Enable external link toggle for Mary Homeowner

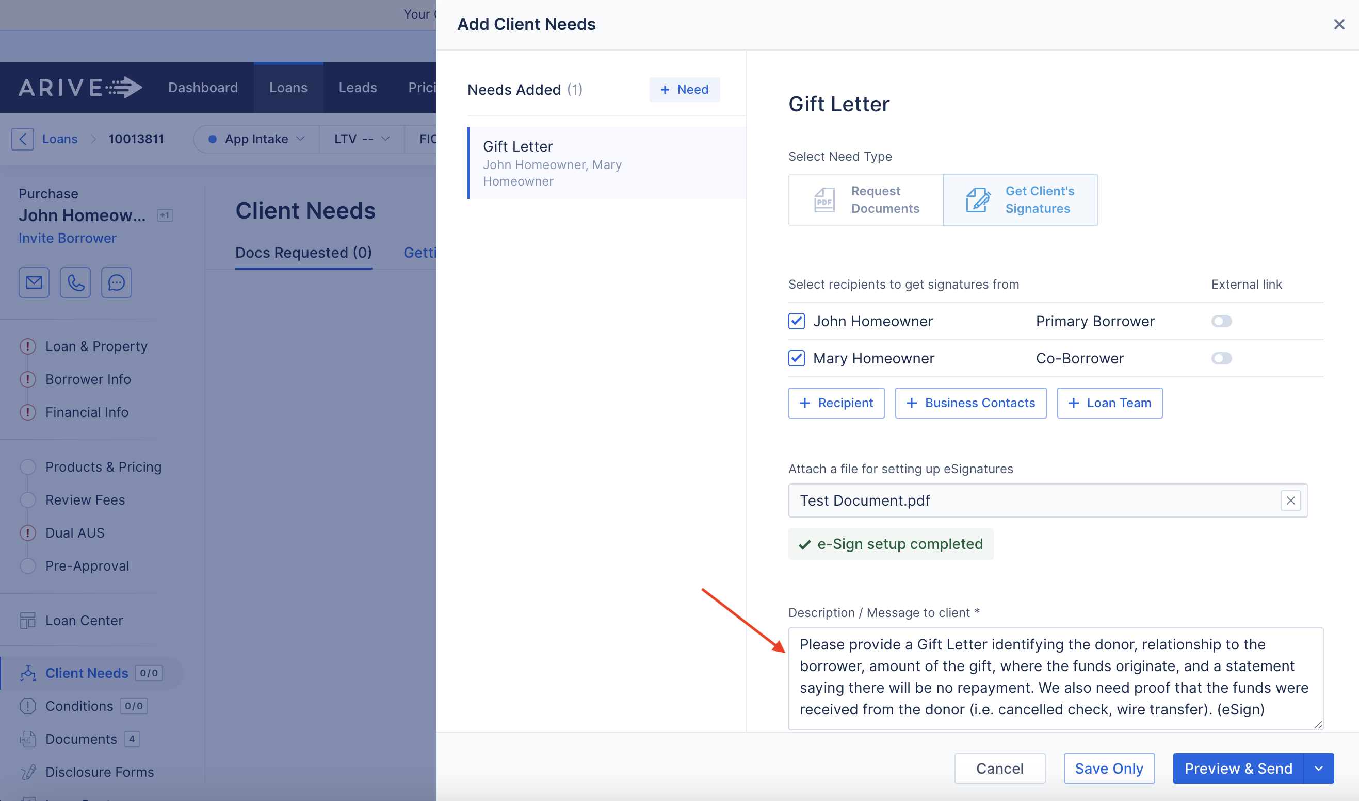[x=1221, y=358]
